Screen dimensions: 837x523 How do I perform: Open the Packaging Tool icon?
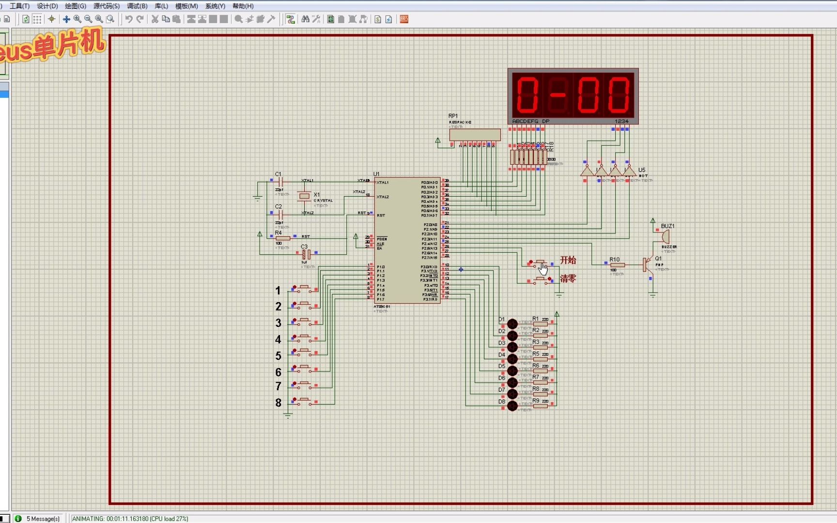[261, 19]
